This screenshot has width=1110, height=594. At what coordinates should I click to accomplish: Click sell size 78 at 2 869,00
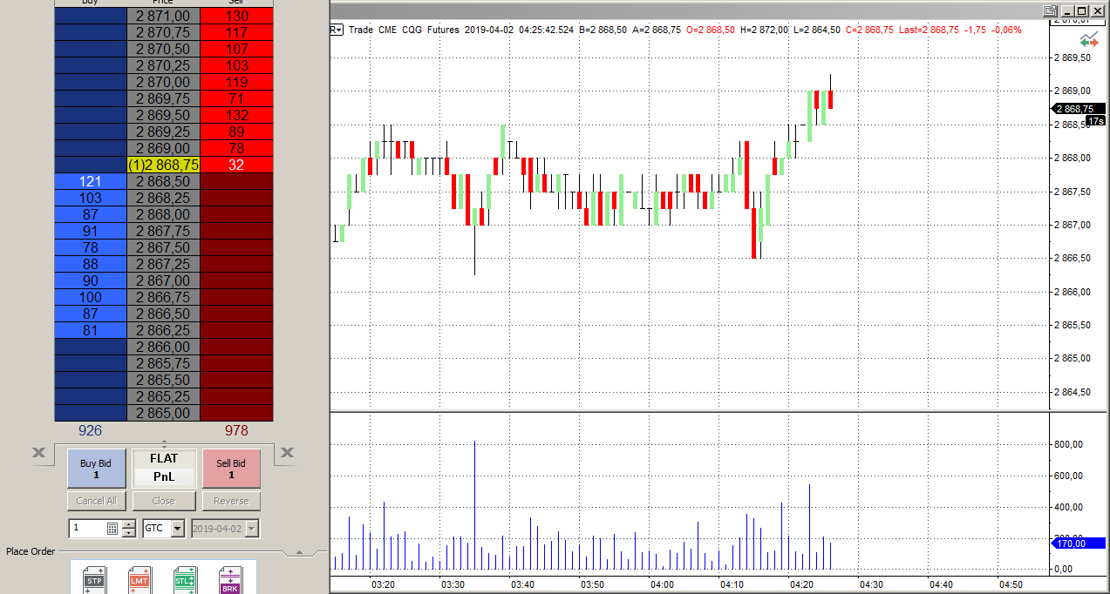(x=236, y=148)
